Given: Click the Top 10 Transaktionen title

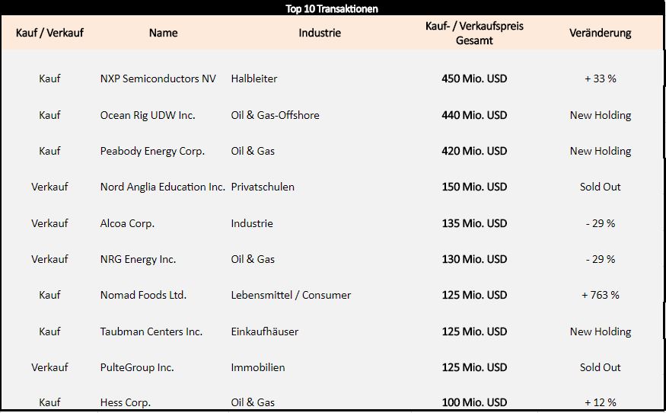Looking at the screenshot, I should 332,9.
